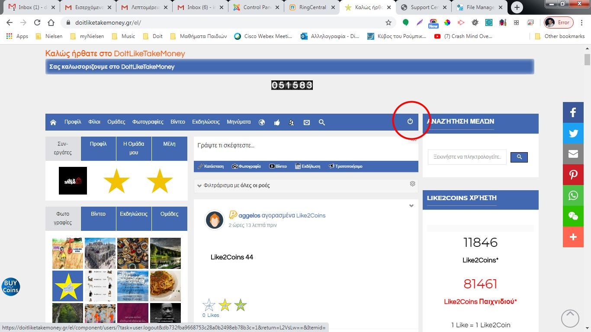This screenshot has width=591, height=332.
Task: Open the post options chevron on aggelos post
Action: click(x=411, y=206)
